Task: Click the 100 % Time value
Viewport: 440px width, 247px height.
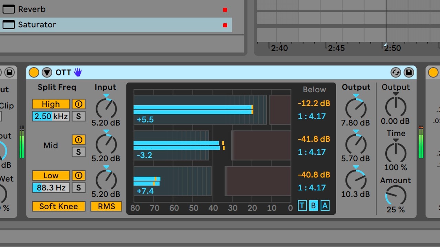Action: (x=396, y=167)
